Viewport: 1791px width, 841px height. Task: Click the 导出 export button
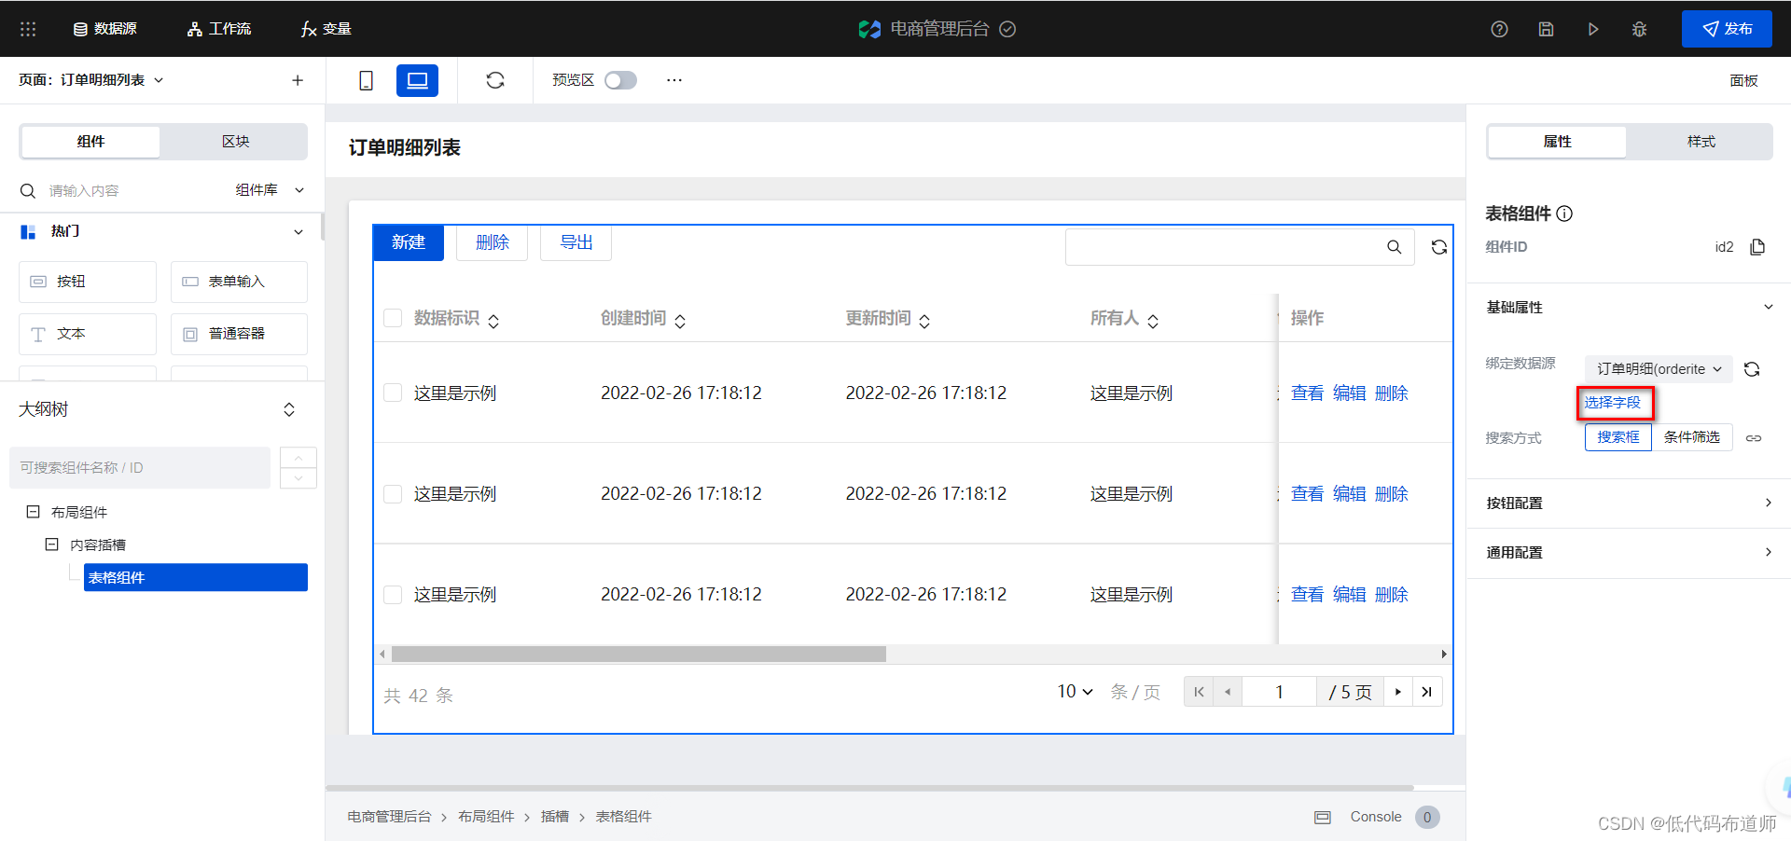click(x=576, y=242)
